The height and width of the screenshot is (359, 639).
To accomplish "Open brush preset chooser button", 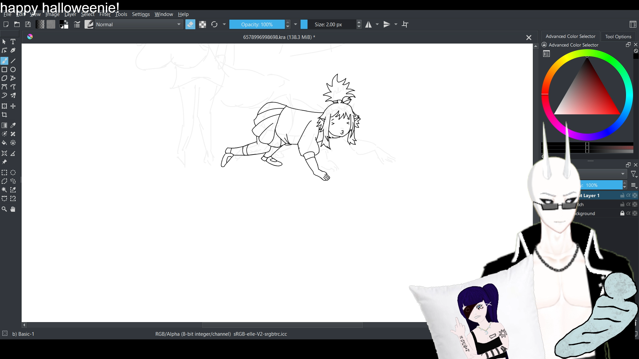I will point(89,24).
